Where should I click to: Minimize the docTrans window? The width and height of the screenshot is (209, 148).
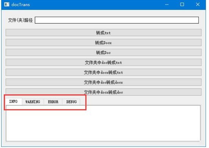tap(167, 5)
